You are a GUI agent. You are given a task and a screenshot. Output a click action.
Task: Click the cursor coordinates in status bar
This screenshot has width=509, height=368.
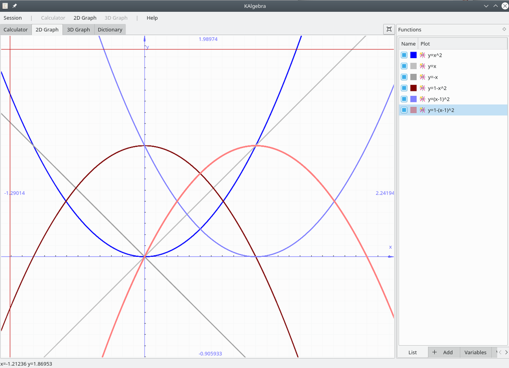click(26, 364)
